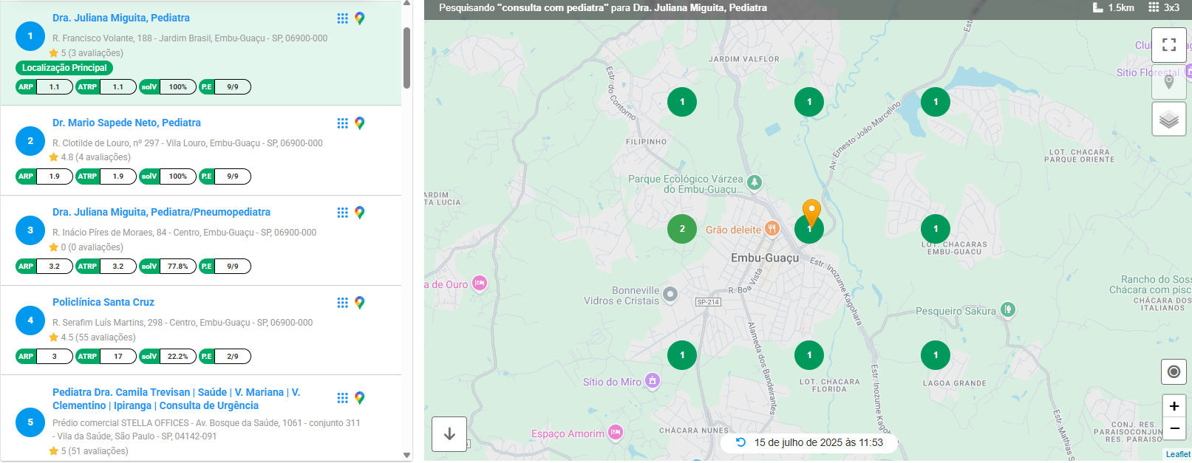Open Policlínica Santa Cruz listing title
This screenshot has height=463, width=1192.
pos(103,302)
